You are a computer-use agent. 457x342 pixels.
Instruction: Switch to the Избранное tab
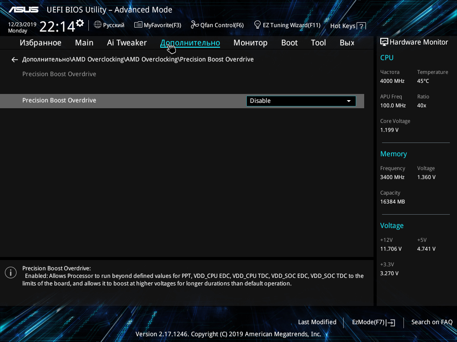(x=41, y=43)
